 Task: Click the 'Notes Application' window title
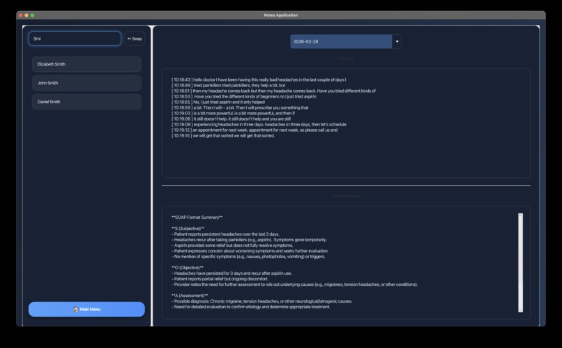[x=280, y=15]
